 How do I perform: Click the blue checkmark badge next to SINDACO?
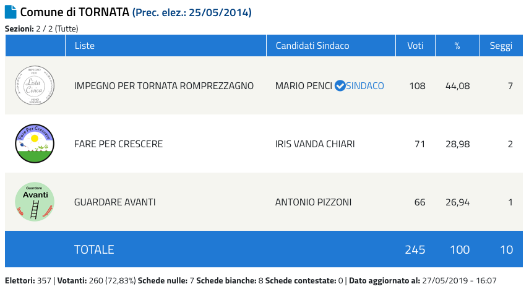click(340, 86)
